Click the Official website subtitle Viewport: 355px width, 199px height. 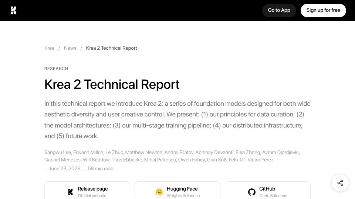point(92,196)
